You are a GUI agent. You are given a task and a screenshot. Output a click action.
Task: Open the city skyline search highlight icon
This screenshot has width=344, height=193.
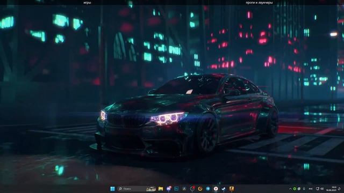coord(151,189)
